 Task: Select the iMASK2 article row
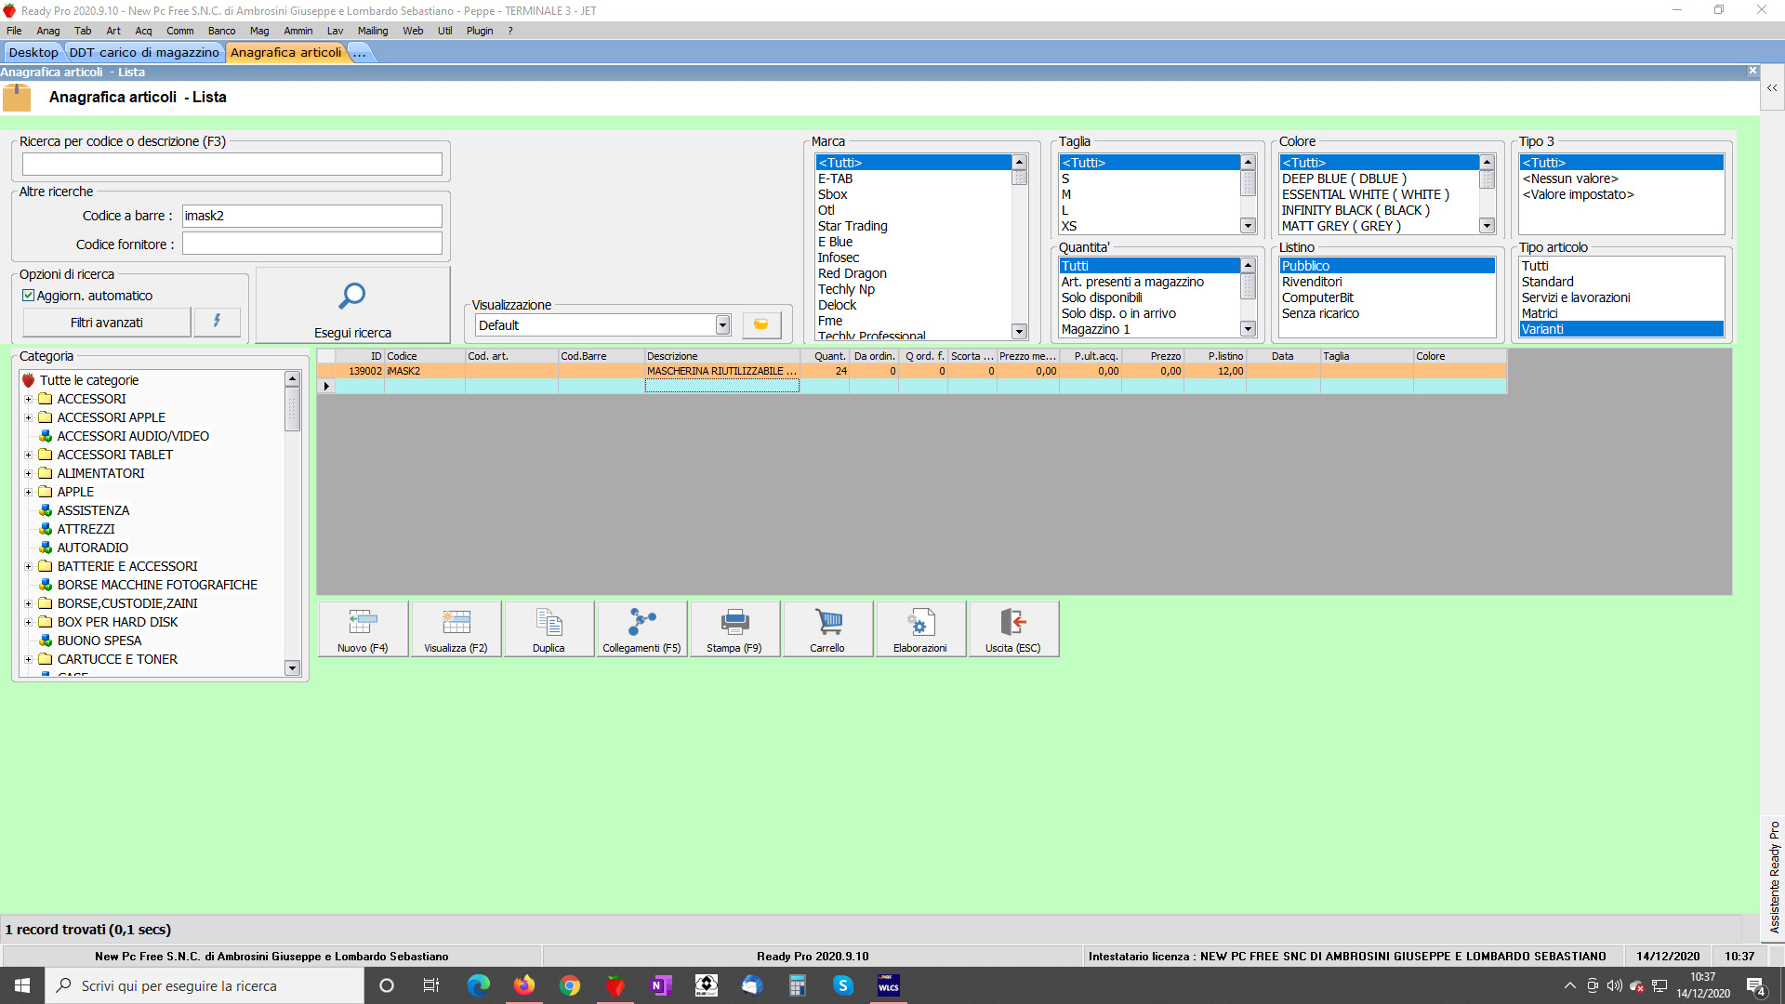(911, 371)
